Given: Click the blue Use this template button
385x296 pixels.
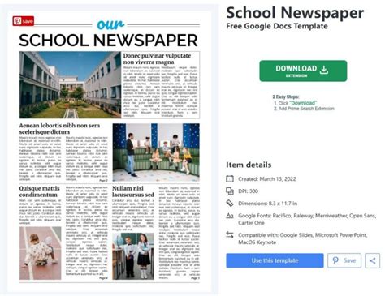Looking at the screenshot, I should coord(275,260).
